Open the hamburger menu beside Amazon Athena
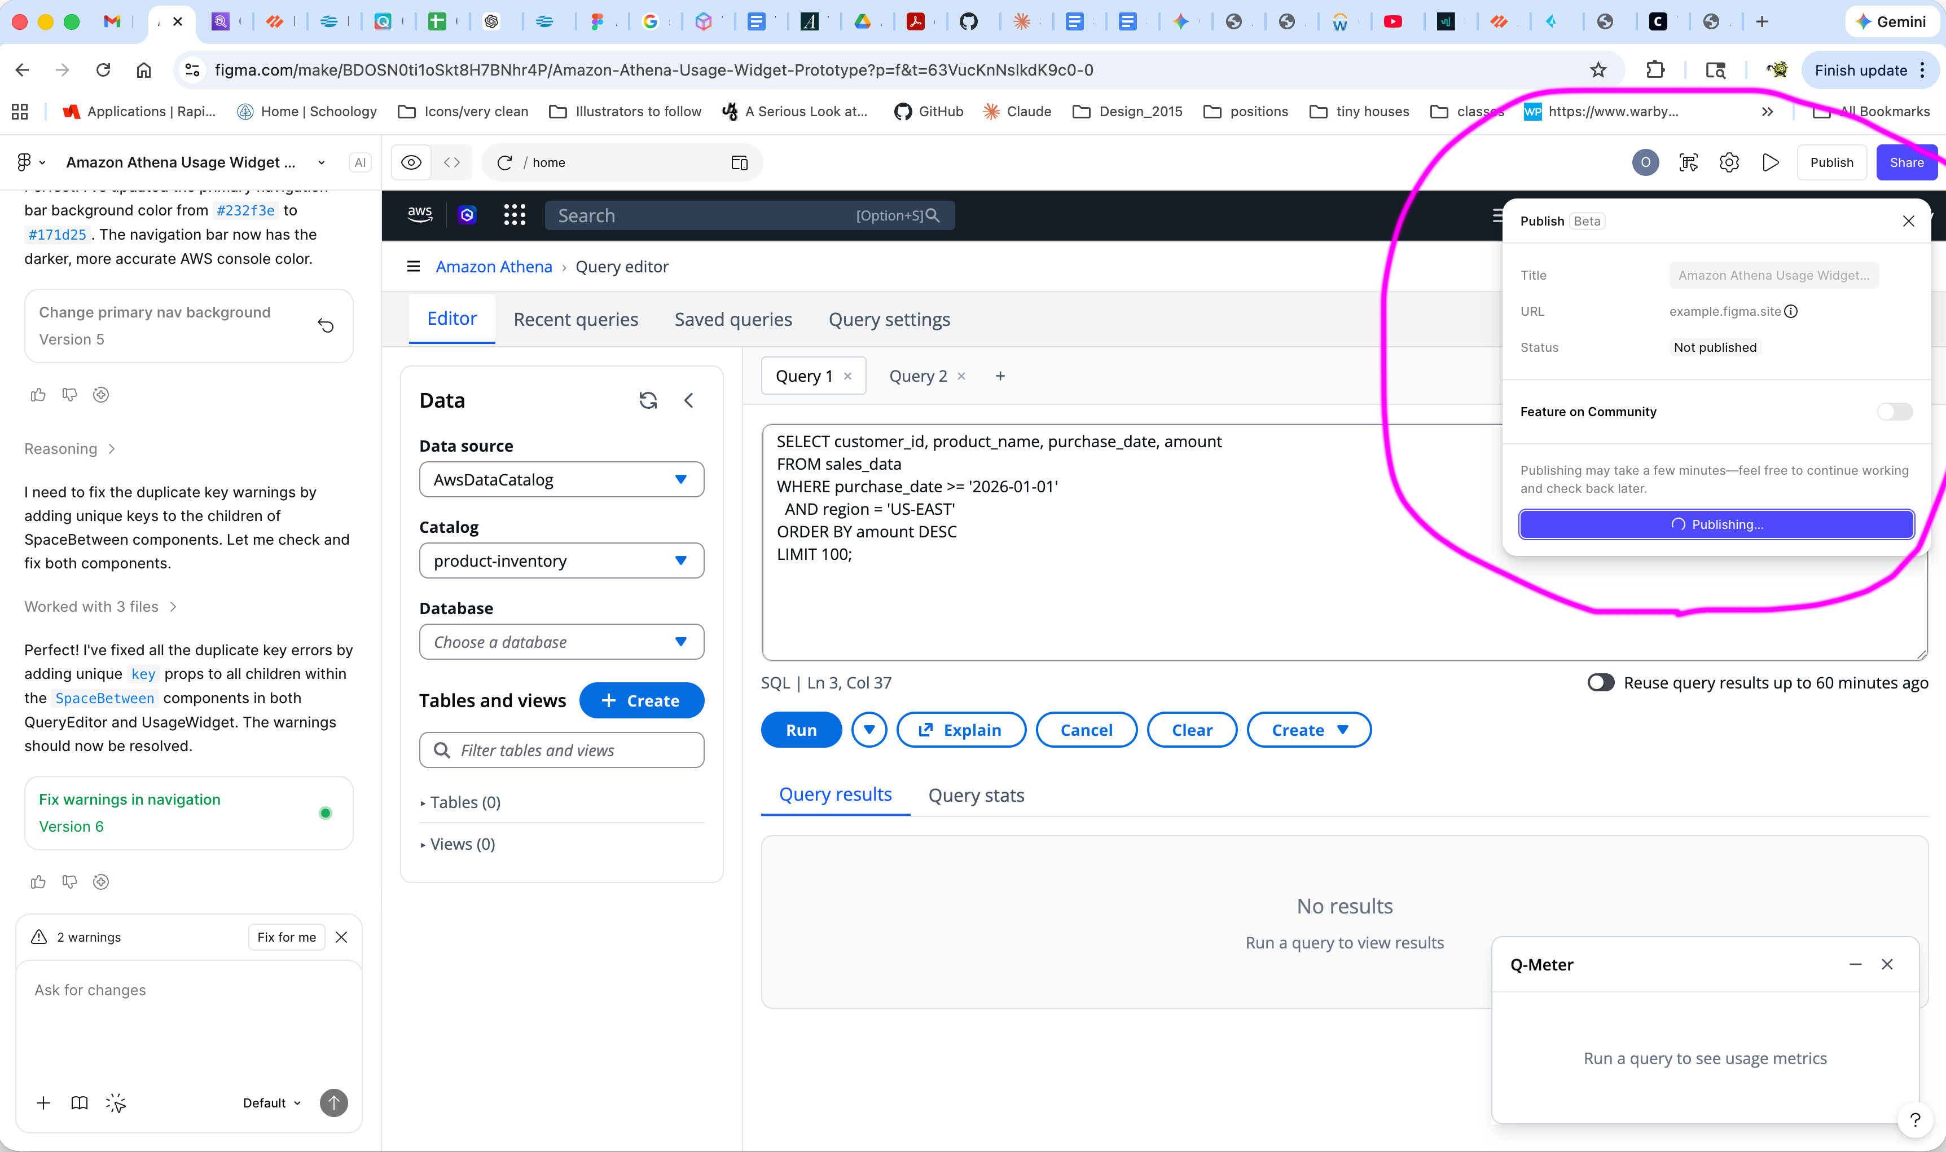Screen dimensions: 1946x1152 tap(413, 266)
